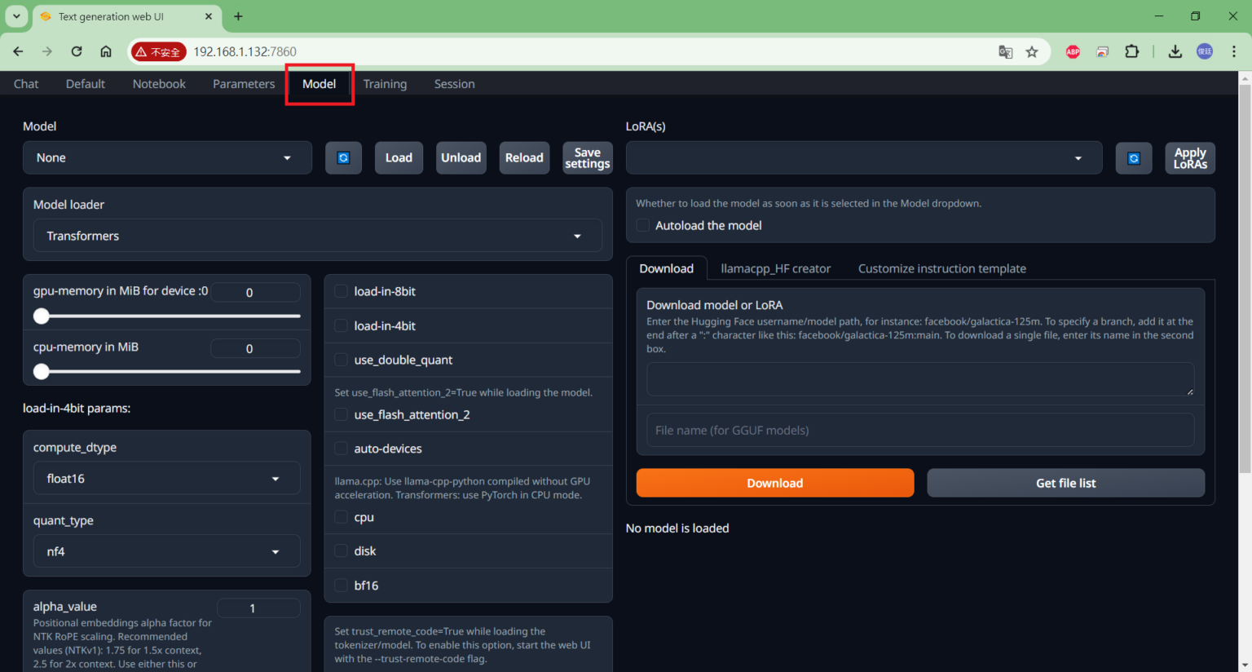
Task: Click the GGUF file name input field
Action: 919,430
